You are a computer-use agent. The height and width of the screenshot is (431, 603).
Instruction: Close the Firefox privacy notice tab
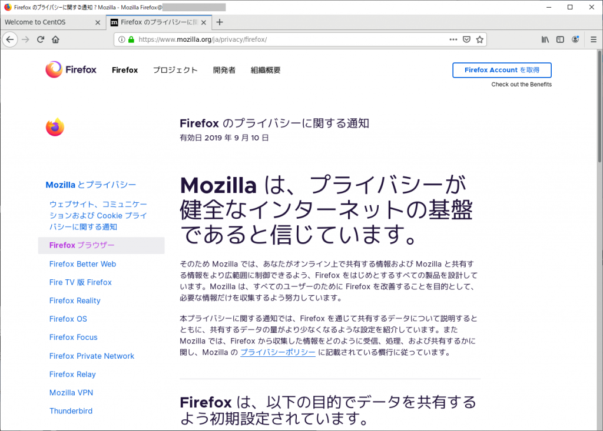[204, 23]
